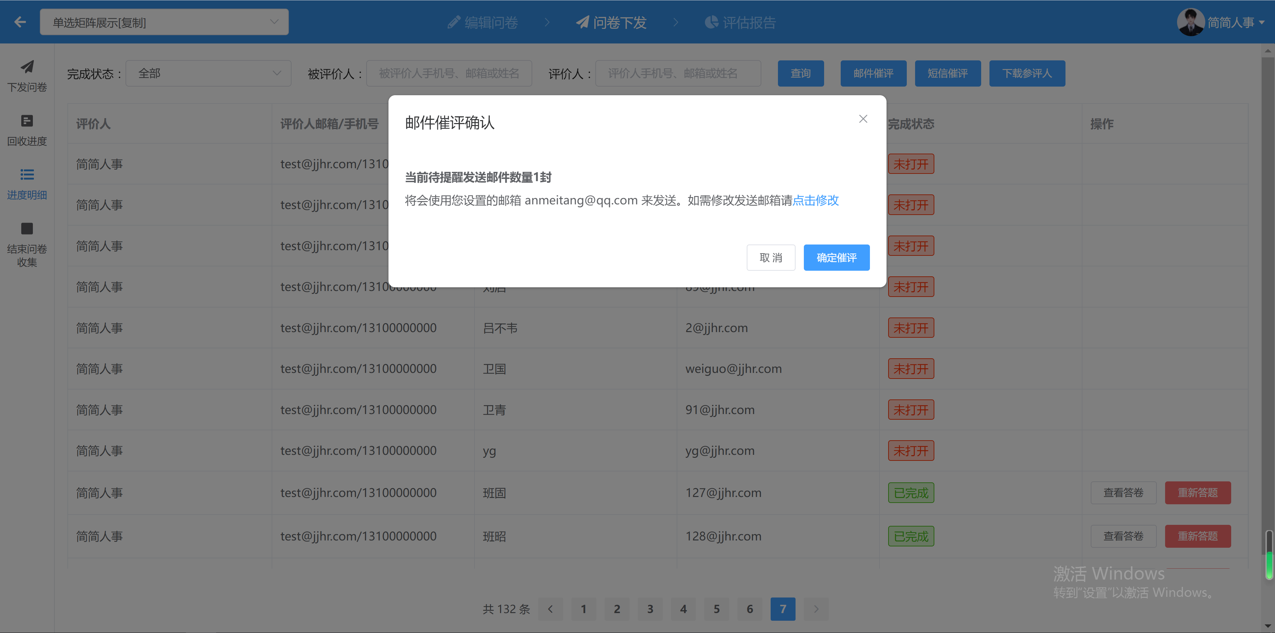This screenshot has height=633, width=1275.
Task: Click the back arrow icon
Action: 20,22
